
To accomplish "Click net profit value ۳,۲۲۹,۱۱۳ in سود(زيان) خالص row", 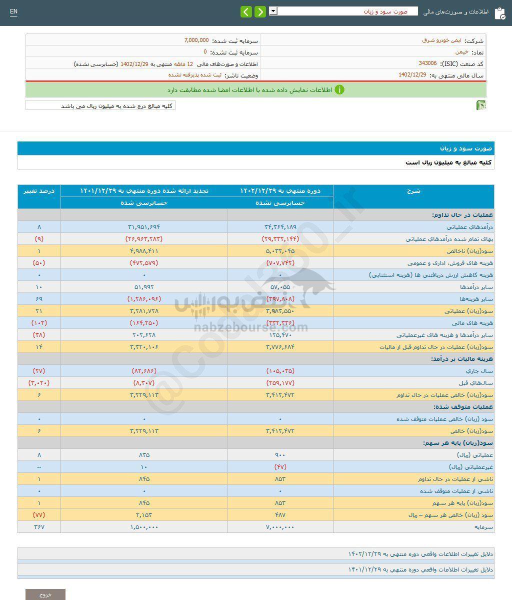I will pyautogui.click(x=144, y=431).
